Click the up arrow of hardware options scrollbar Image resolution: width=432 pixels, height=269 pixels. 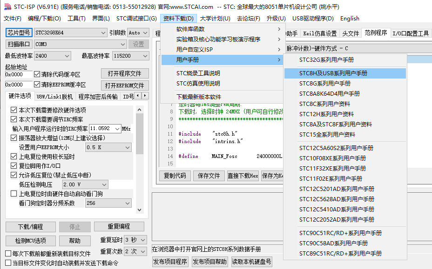(x=139, y=110)
